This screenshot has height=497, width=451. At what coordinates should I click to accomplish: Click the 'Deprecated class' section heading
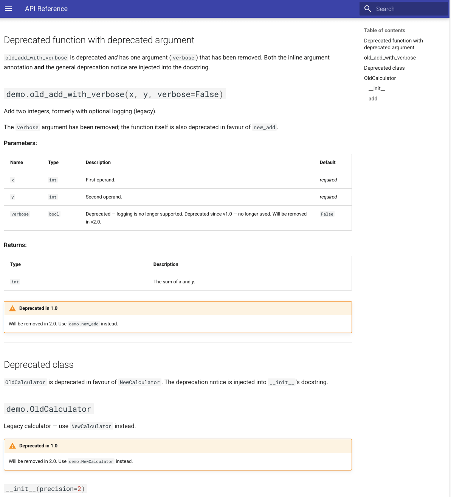tap(39, 364)
